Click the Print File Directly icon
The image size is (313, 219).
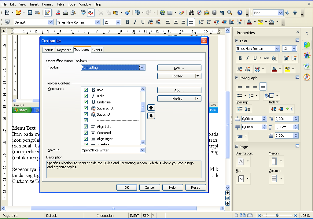65,13
